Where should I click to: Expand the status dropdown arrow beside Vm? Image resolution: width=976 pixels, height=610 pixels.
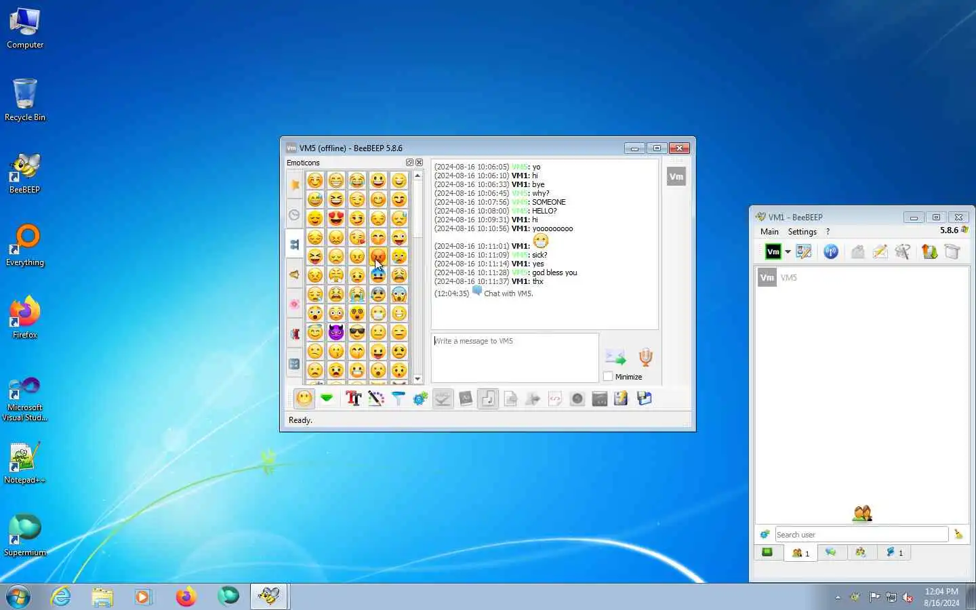point(788,252)
